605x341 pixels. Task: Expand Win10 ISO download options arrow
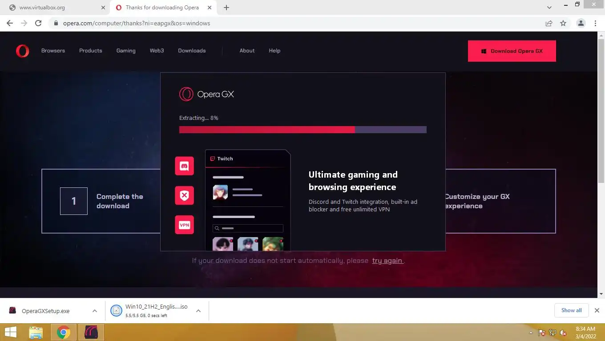pyautogui.click(x=198, y=311)
